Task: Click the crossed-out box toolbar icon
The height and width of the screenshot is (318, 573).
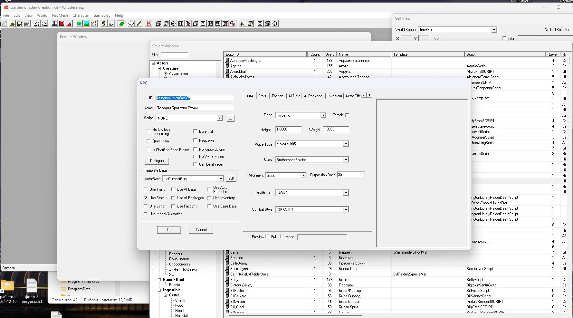Action: (x=225, y=24)
